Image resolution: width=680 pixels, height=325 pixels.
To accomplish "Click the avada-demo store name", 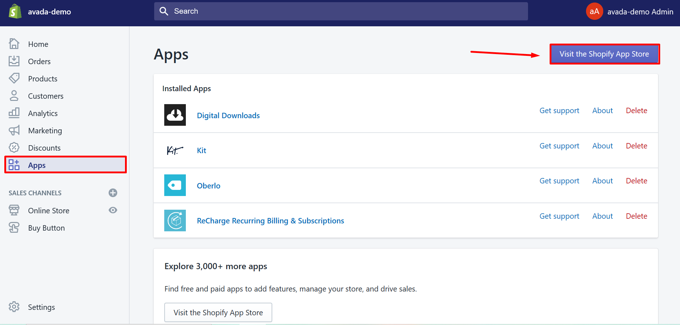I will [49, 12].
